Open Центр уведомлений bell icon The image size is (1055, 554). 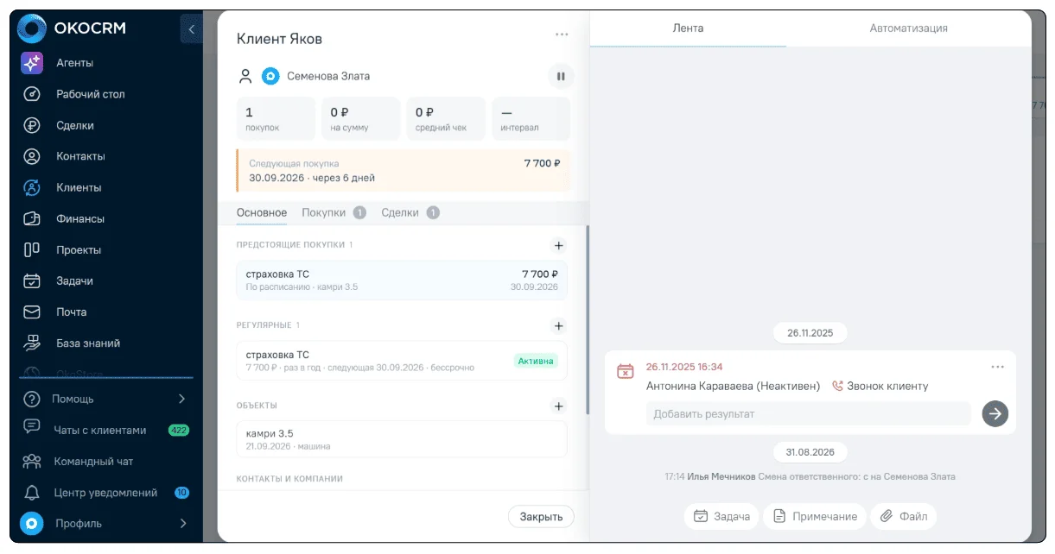click(x=32, y=493)
